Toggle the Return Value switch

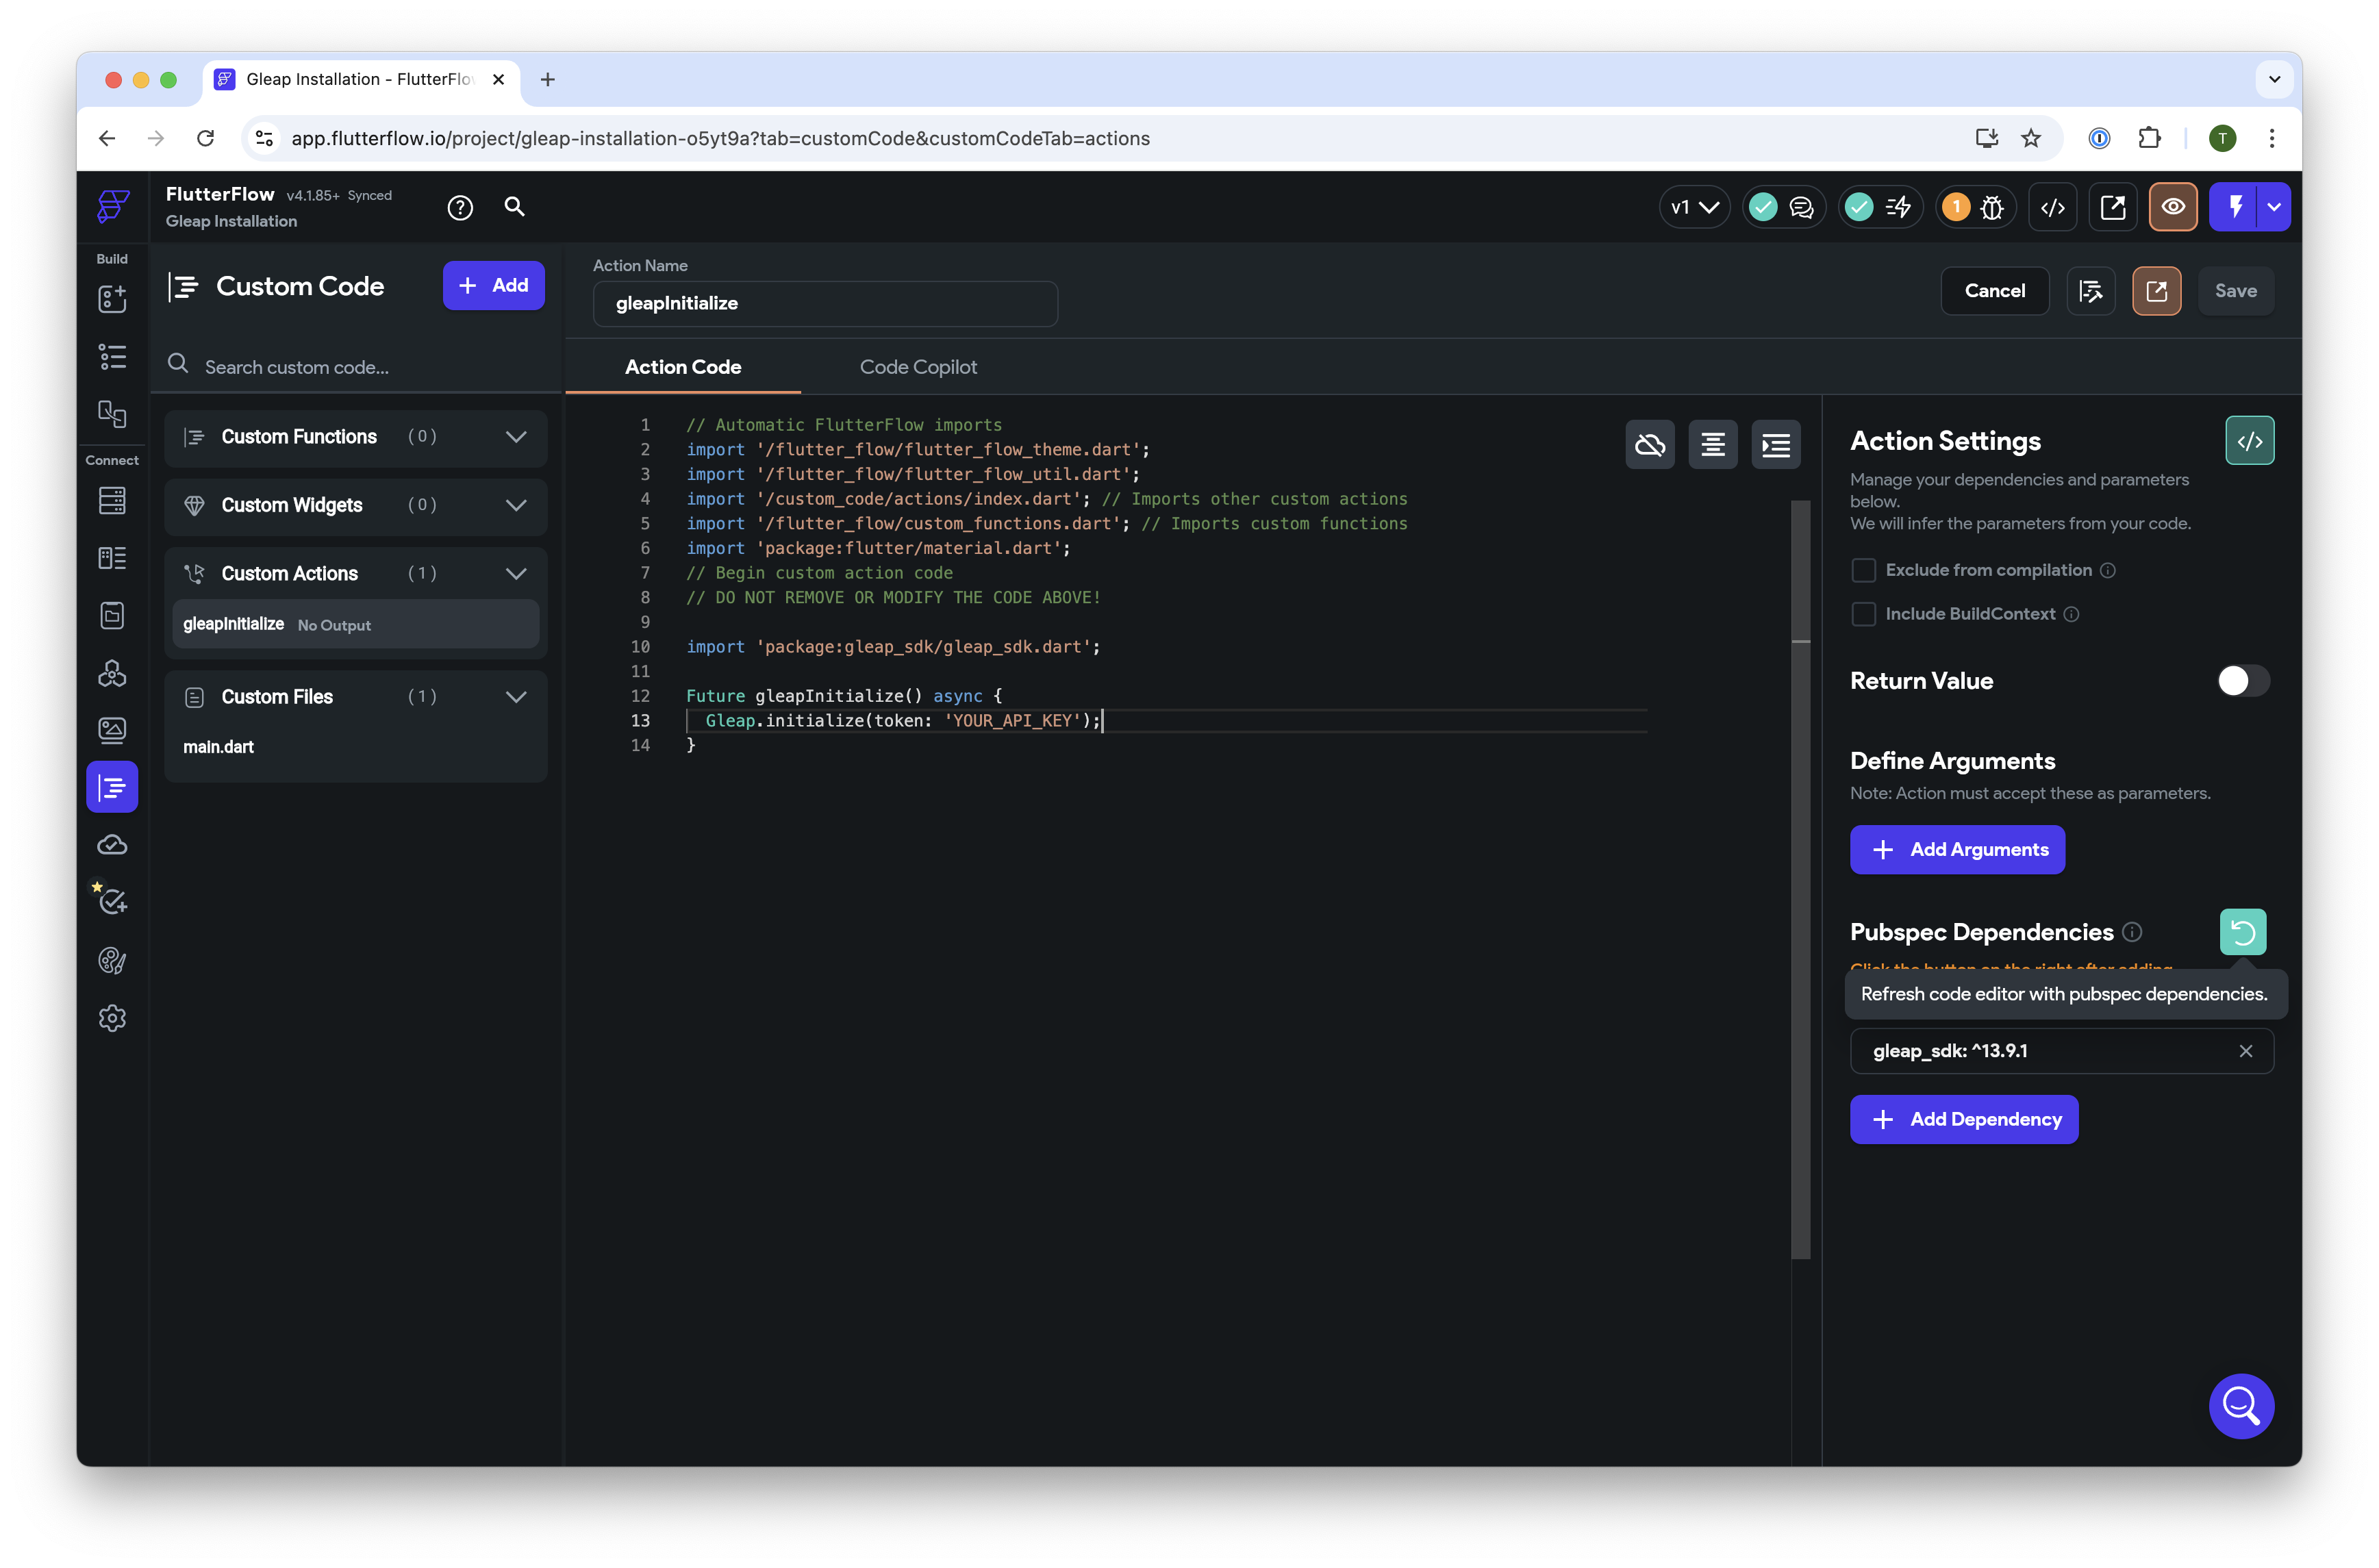pos(2243,681)
